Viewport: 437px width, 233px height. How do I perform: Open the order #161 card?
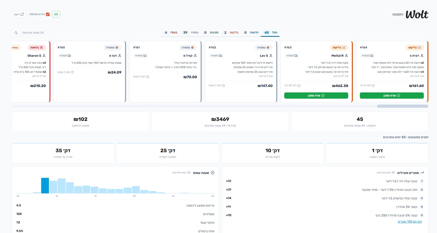tap(165, 71)
